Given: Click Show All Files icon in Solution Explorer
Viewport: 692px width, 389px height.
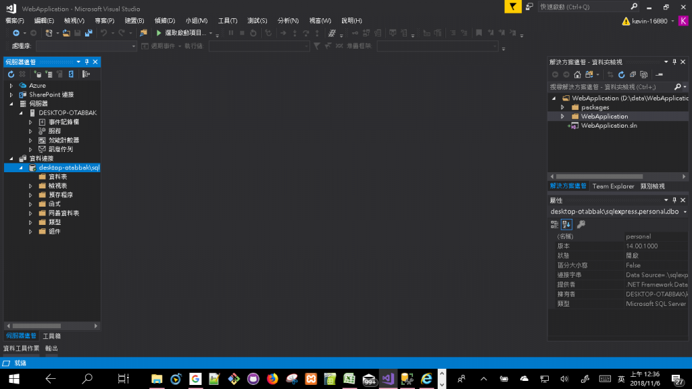Looking at the screenshot, I should coord(644,74).
